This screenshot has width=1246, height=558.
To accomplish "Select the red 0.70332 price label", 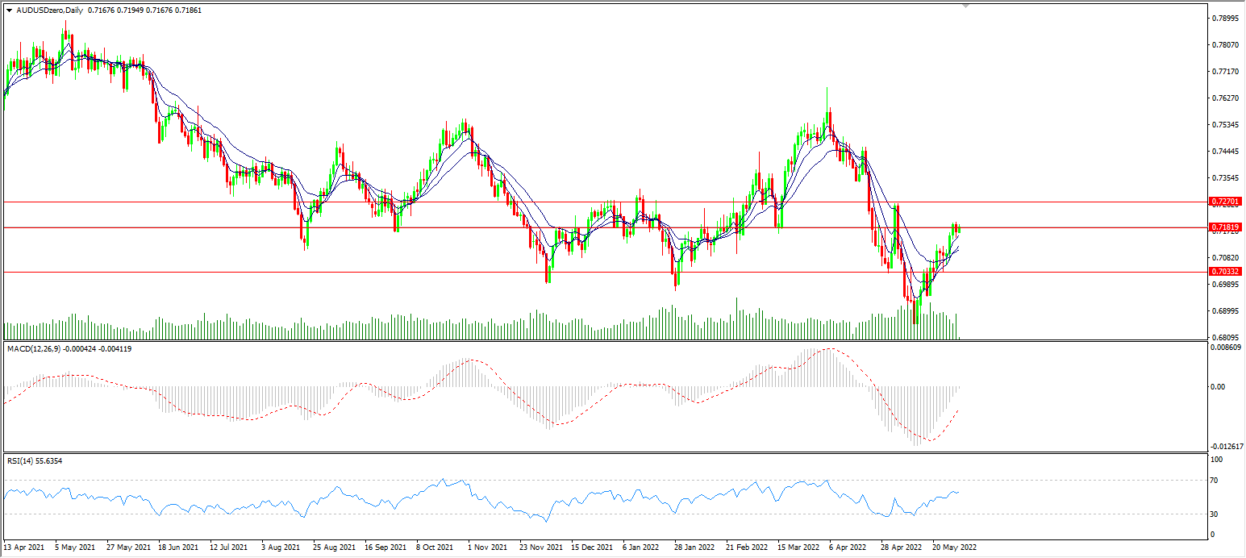I will [1225, 272].
